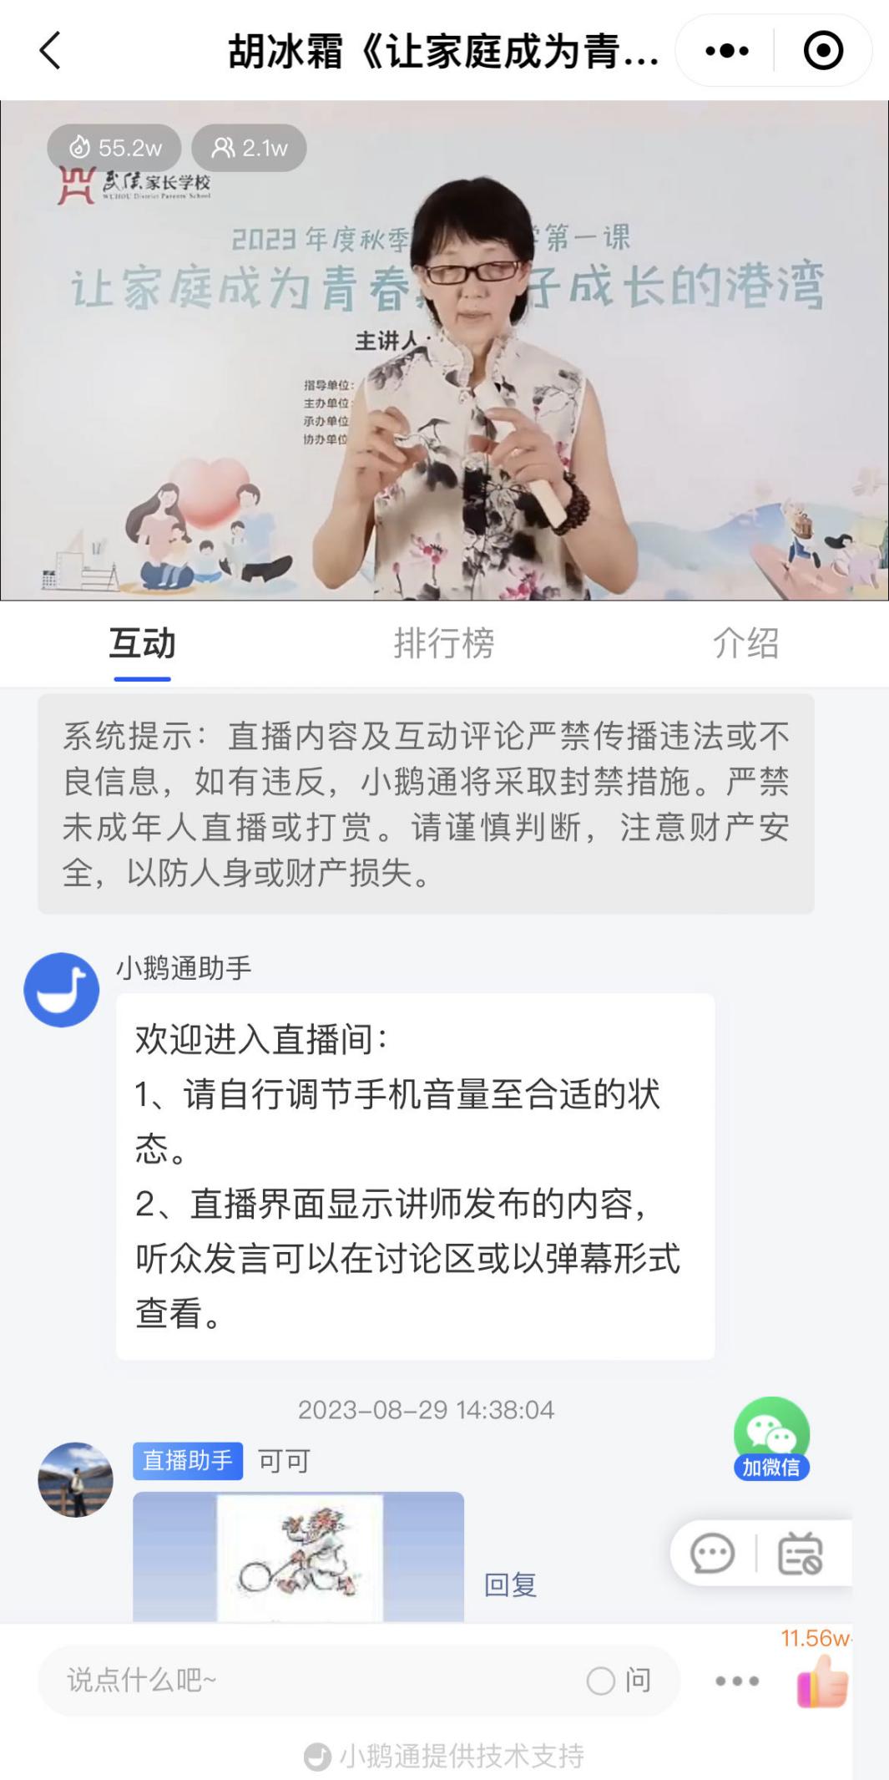889x1780 pixels.
Task: Switch to the 介绍 tab
Action: 745,643
